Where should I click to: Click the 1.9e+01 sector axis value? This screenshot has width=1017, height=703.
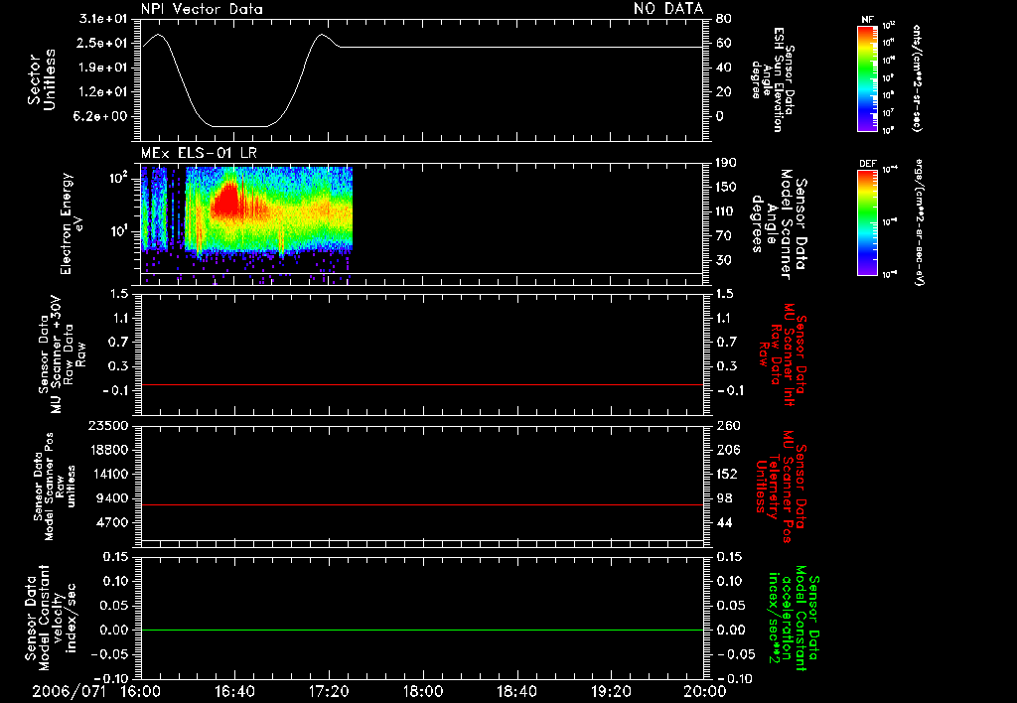pos(103,68)
